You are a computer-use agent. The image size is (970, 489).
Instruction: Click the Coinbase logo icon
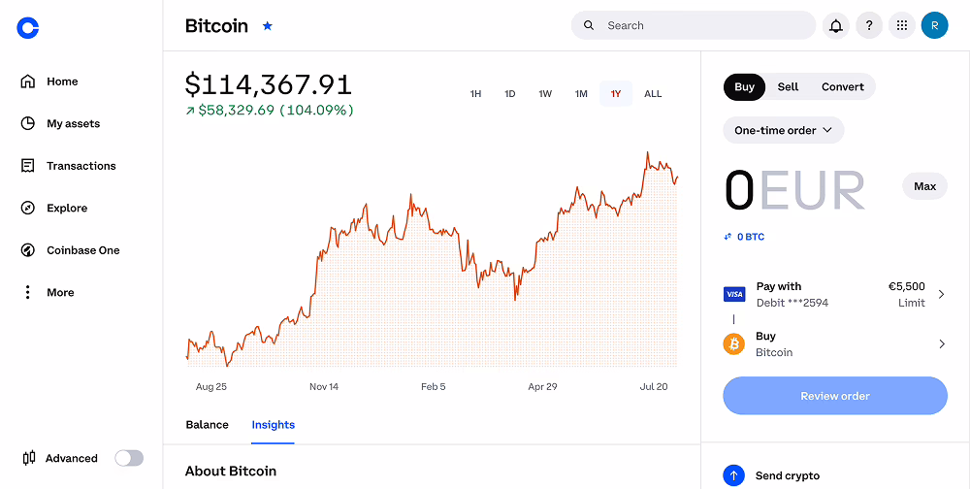(x=28, y=28)
